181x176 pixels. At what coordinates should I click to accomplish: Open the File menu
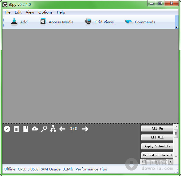[7, 12]
